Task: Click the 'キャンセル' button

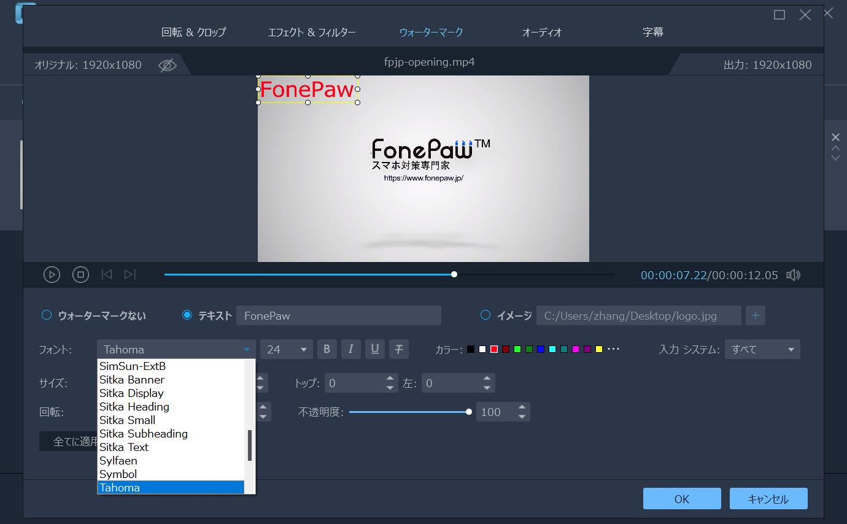Action: point(768,499)
